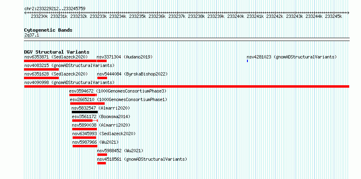Open nsv5987966 Wu2021 label
361x179 pixels.
[x=95, y=142]
